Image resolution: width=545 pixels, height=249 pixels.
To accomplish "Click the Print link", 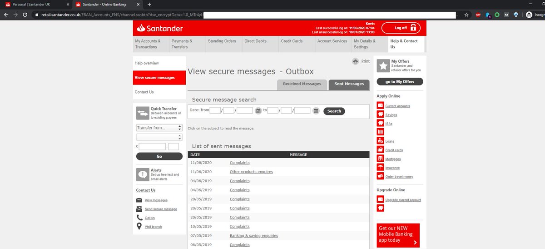I will click(366, 61).
